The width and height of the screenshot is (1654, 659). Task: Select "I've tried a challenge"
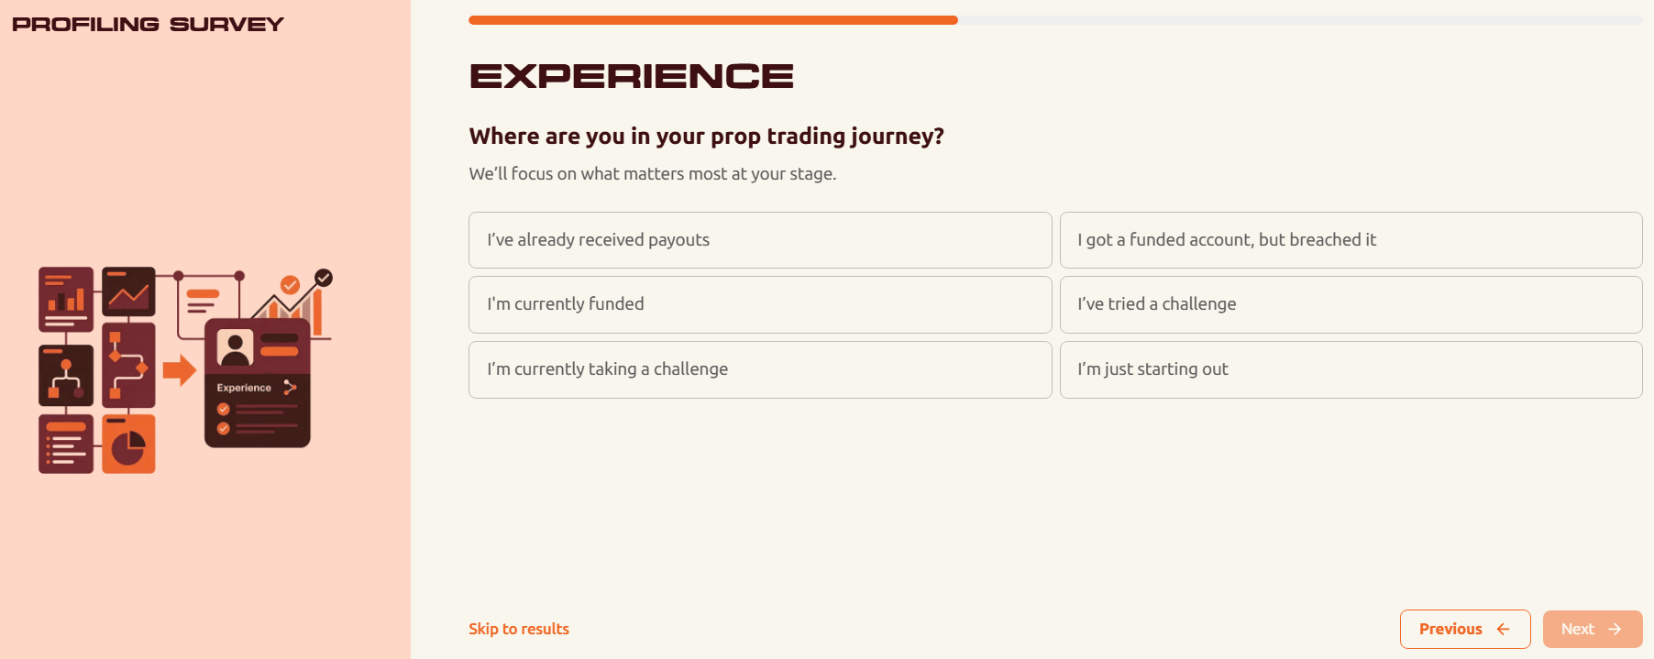click(x=1350, y=304)
